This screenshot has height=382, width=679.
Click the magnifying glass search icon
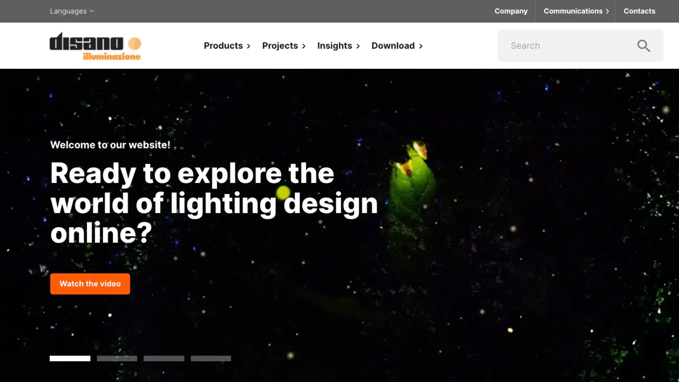pyautogui.click(x=644, y=46)
